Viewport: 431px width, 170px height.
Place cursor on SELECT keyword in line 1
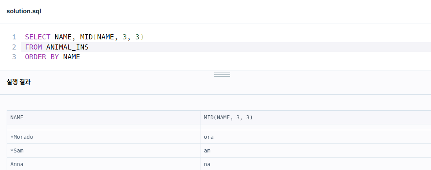point(38,37)
